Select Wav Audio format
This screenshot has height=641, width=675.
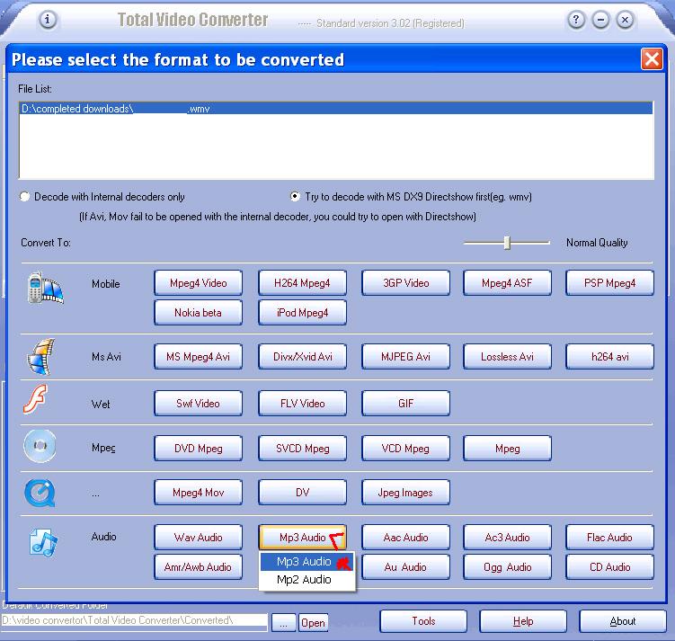(198, 538)
